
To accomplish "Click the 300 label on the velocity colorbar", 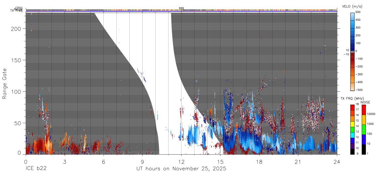I will [x=358, y=28].
